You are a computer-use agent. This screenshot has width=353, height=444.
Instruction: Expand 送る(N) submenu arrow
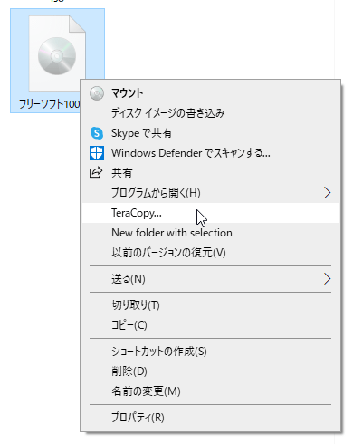tap(328, 279)
